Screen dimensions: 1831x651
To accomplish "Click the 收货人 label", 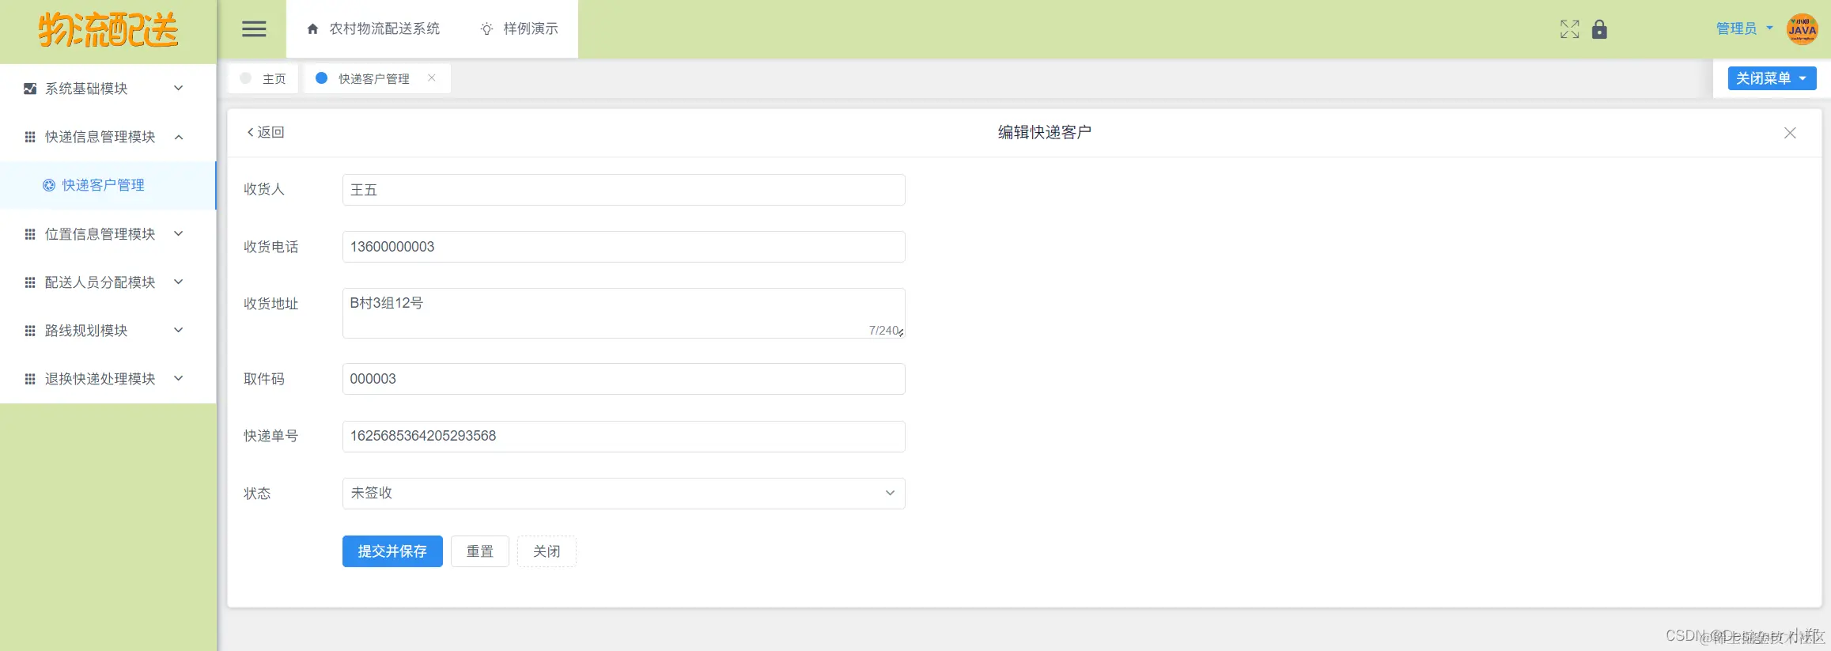I will [x=264, y=189].
